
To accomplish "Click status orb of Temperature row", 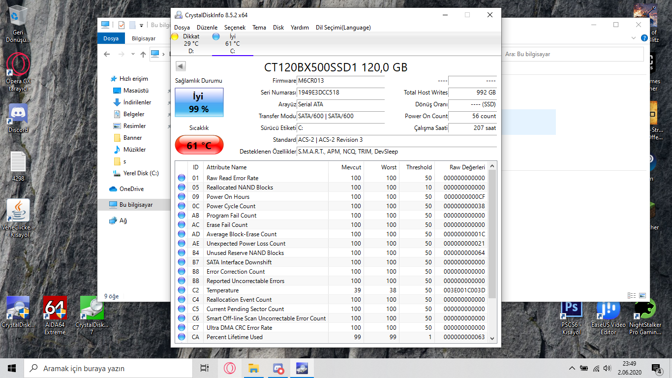I will (182, 290).
